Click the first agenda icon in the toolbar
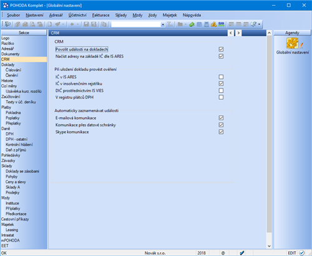Image resolution: width=312 pixels, height=256 pixels. click(7, 24)
